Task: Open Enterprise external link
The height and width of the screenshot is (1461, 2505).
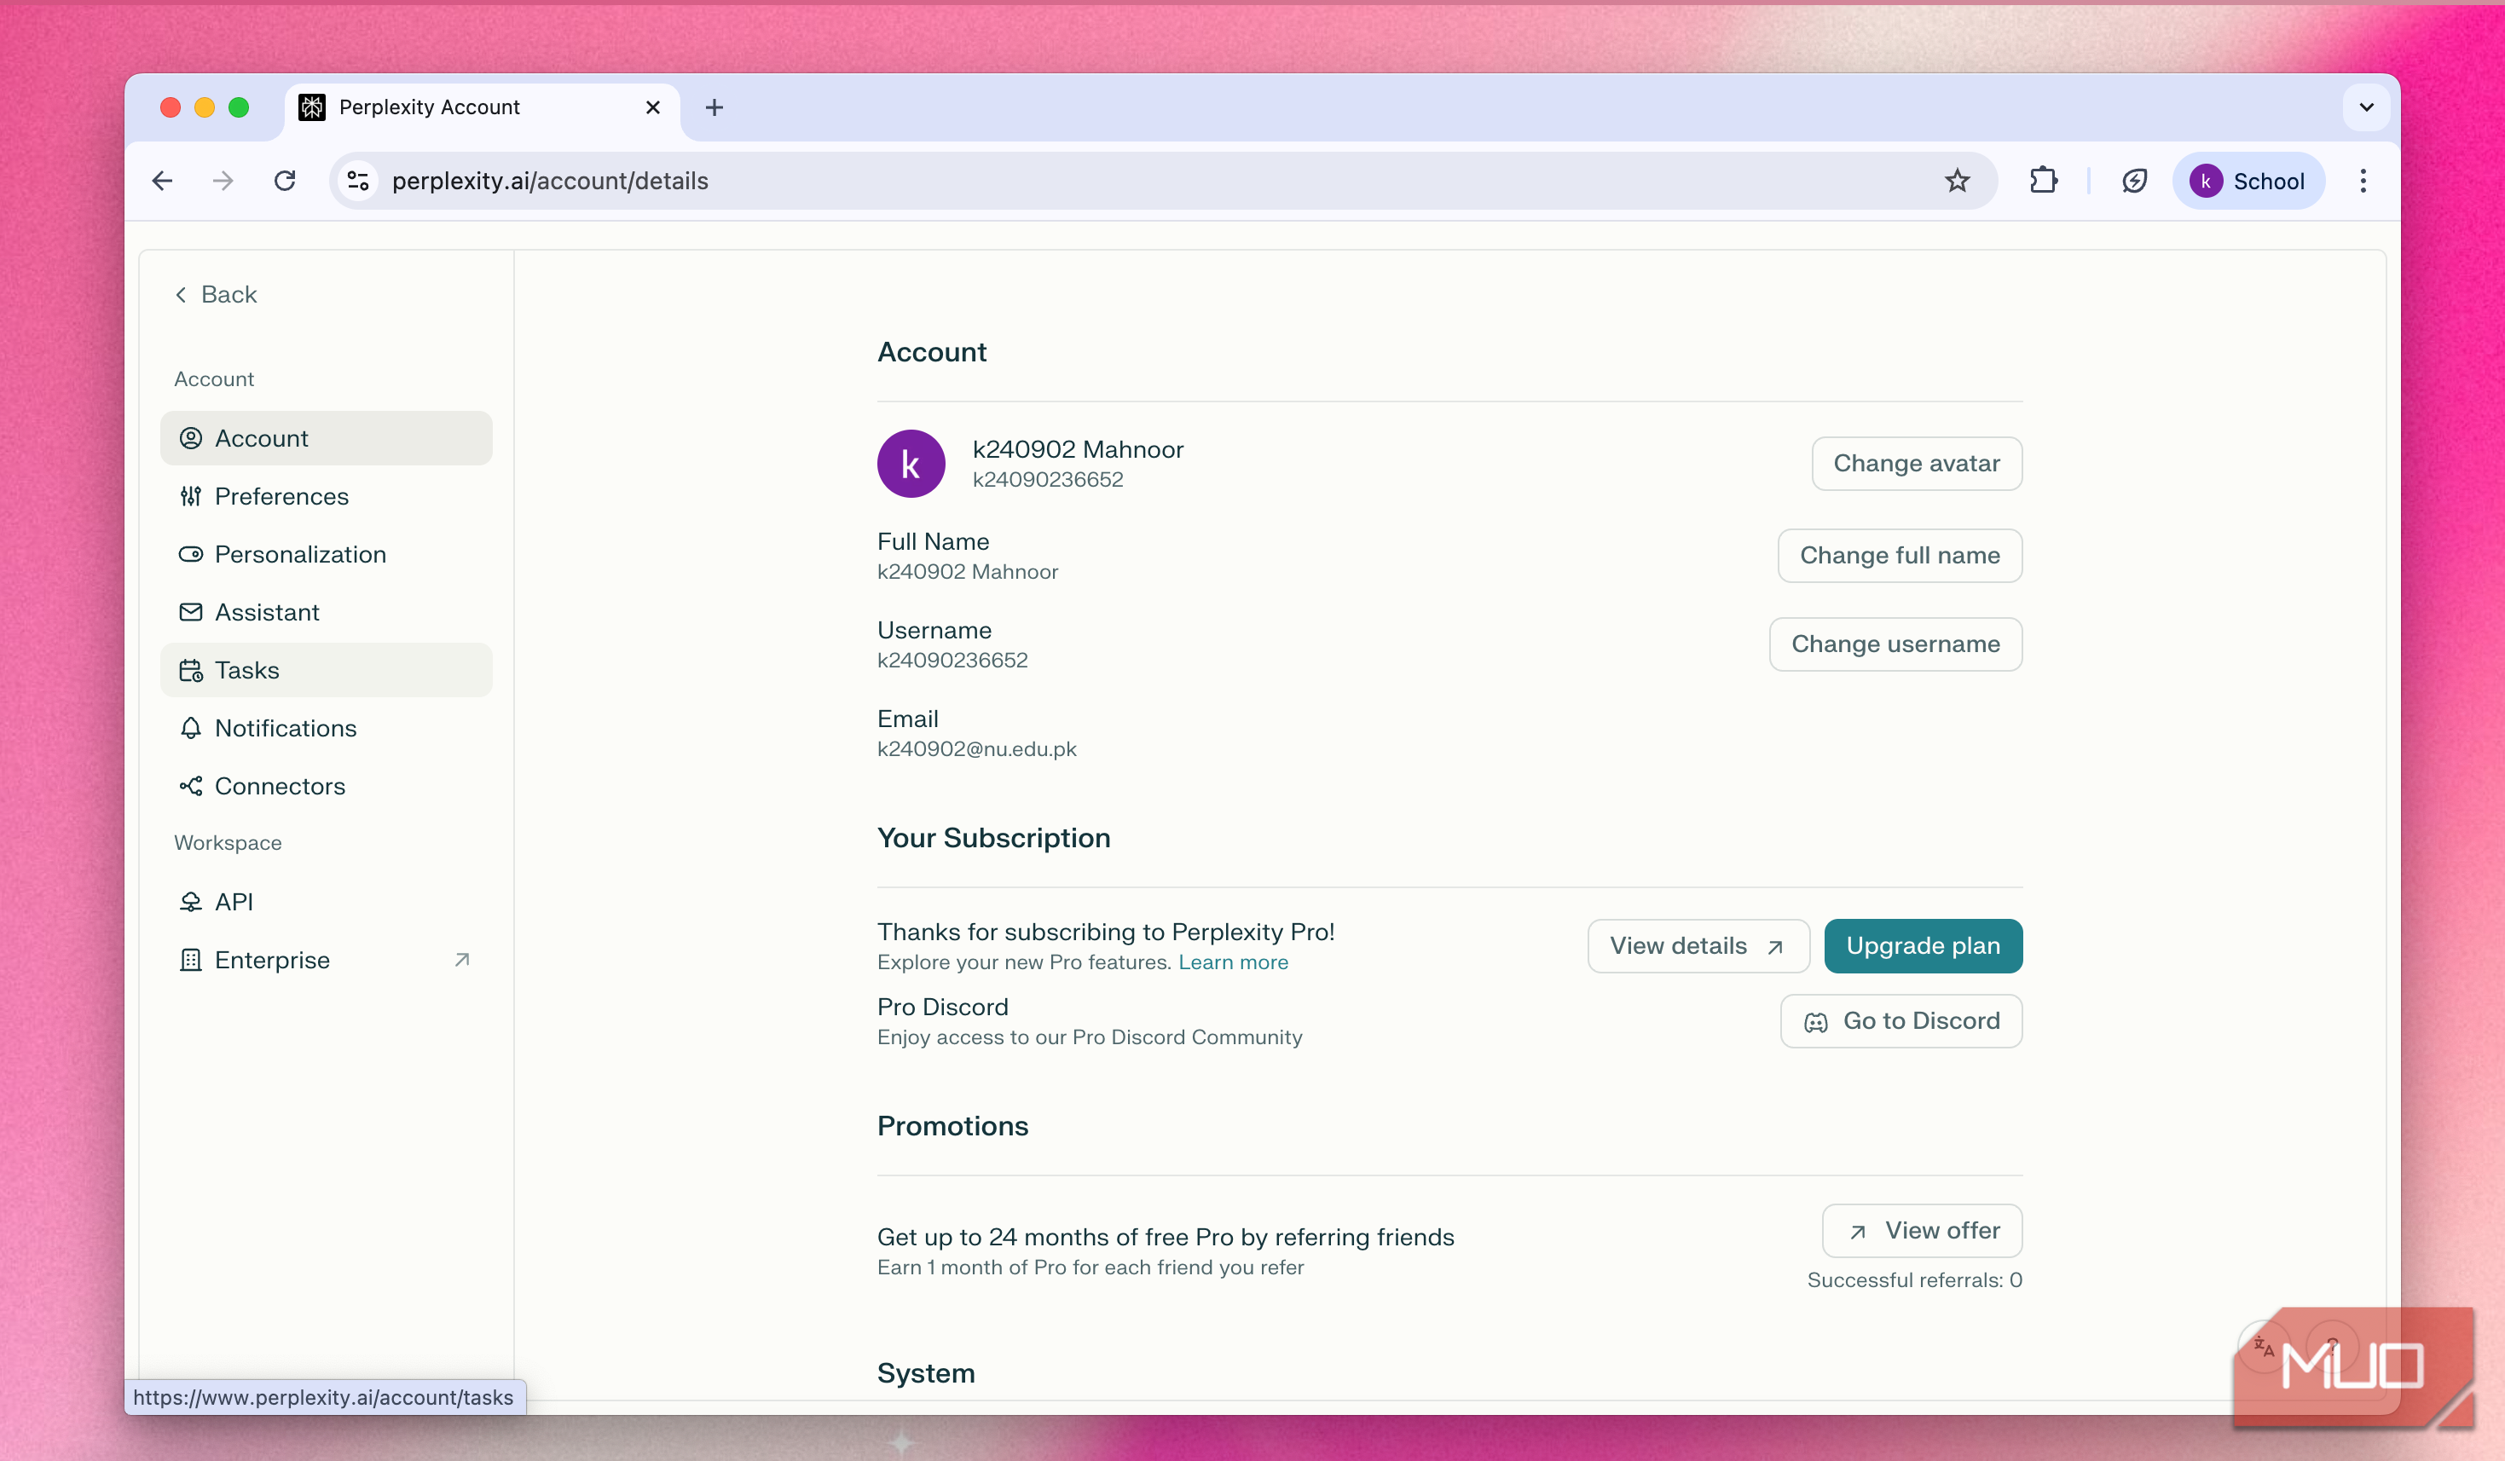Action: pos(326,960)
